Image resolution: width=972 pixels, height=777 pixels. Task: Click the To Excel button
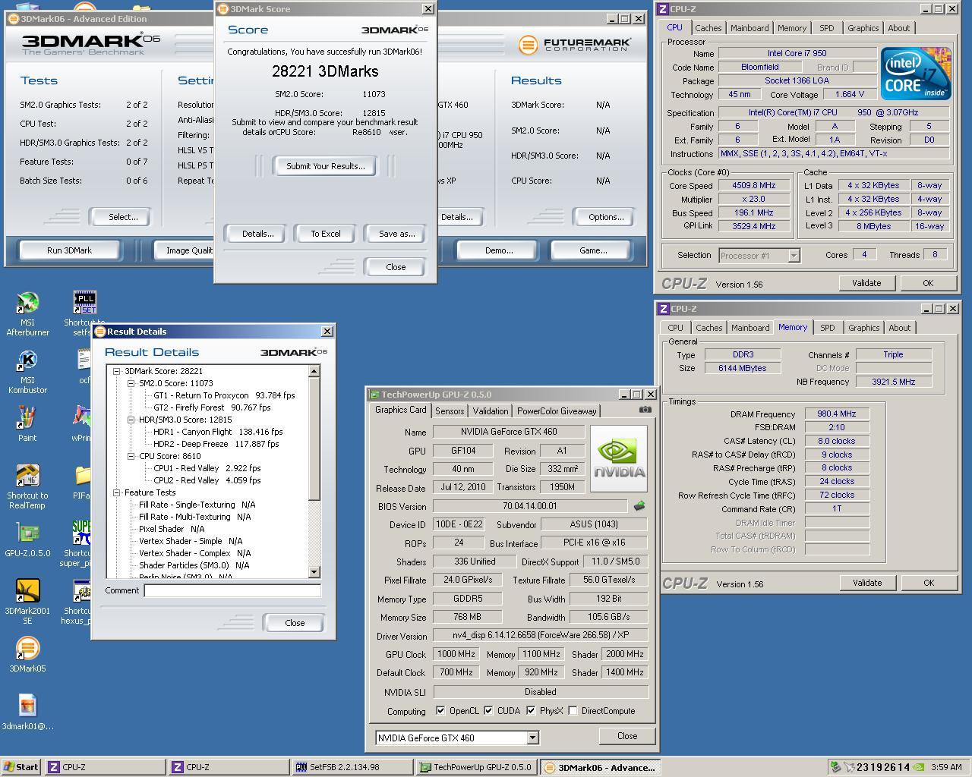325,234
